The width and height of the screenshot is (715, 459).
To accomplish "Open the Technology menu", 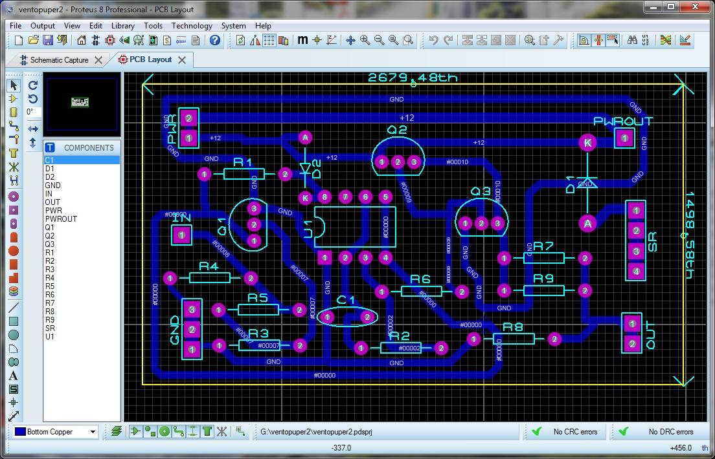I will click(192, 26).
